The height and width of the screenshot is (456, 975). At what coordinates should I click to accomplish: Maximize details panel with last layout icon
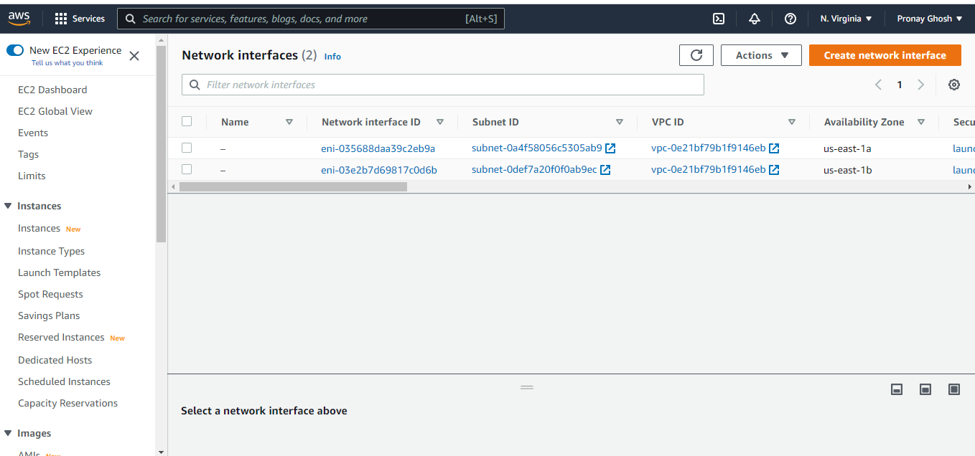(954, 389)
